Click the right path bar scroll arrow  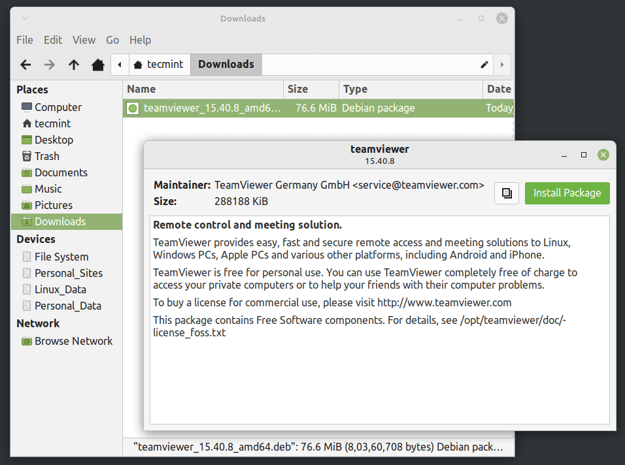tap(502, 65)
